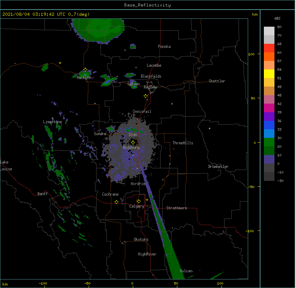Click the yellow diamond marker above RockyMH
The image size is (295, 288).
click(x=85, y=70)
